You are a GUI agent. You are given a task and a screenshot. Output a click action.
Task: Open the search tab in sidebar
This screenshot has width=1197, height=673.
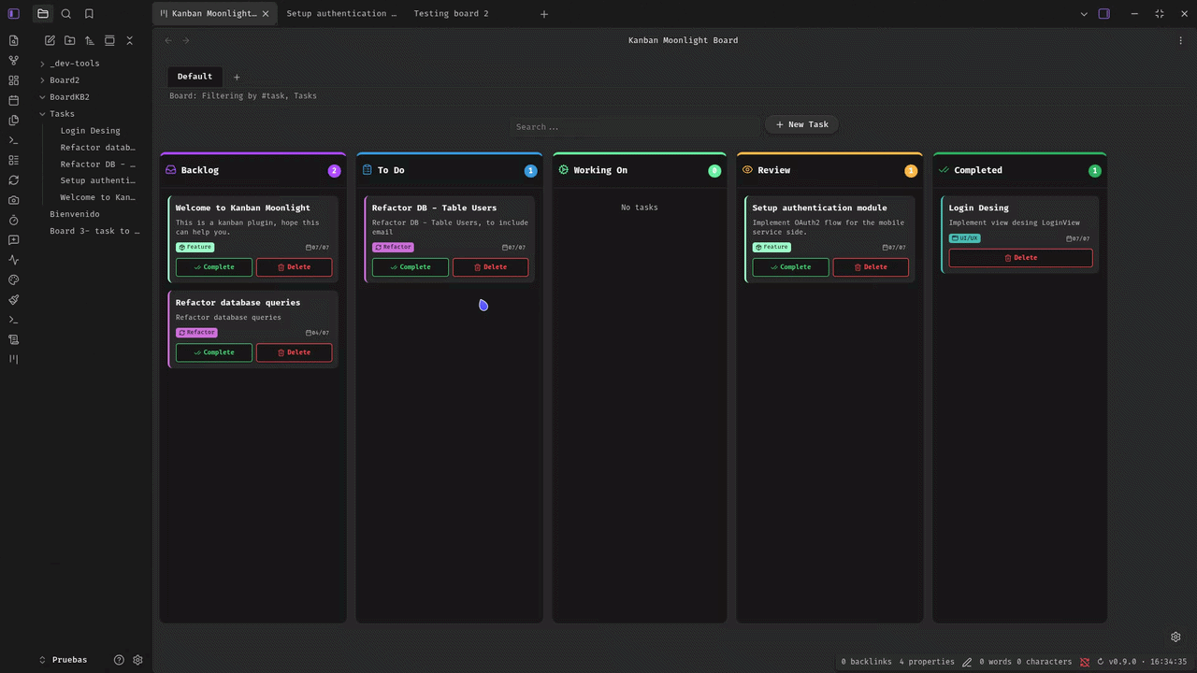65,14
